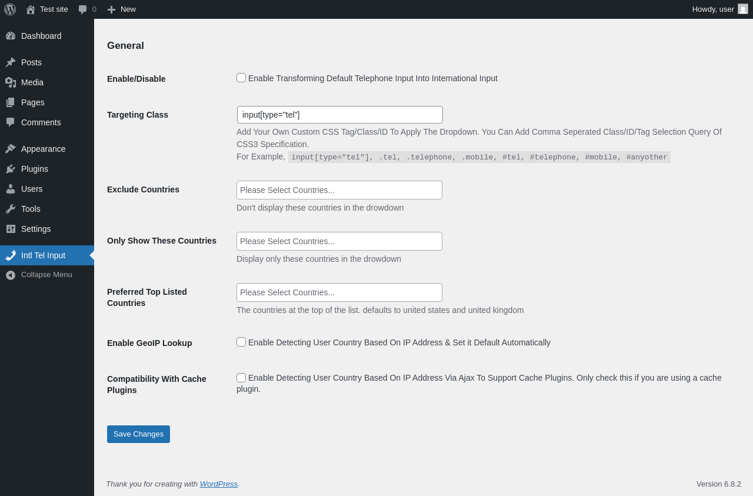Click the Compatibility With Cache Plugins label
This screenshot has height=496, width=753.
tap(156, 384)
